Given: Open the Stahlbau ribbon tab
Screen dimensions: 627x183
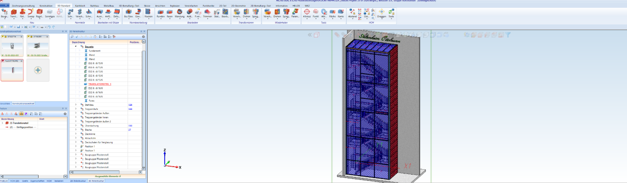Looking at the screenshot, I should click(94, 5).
